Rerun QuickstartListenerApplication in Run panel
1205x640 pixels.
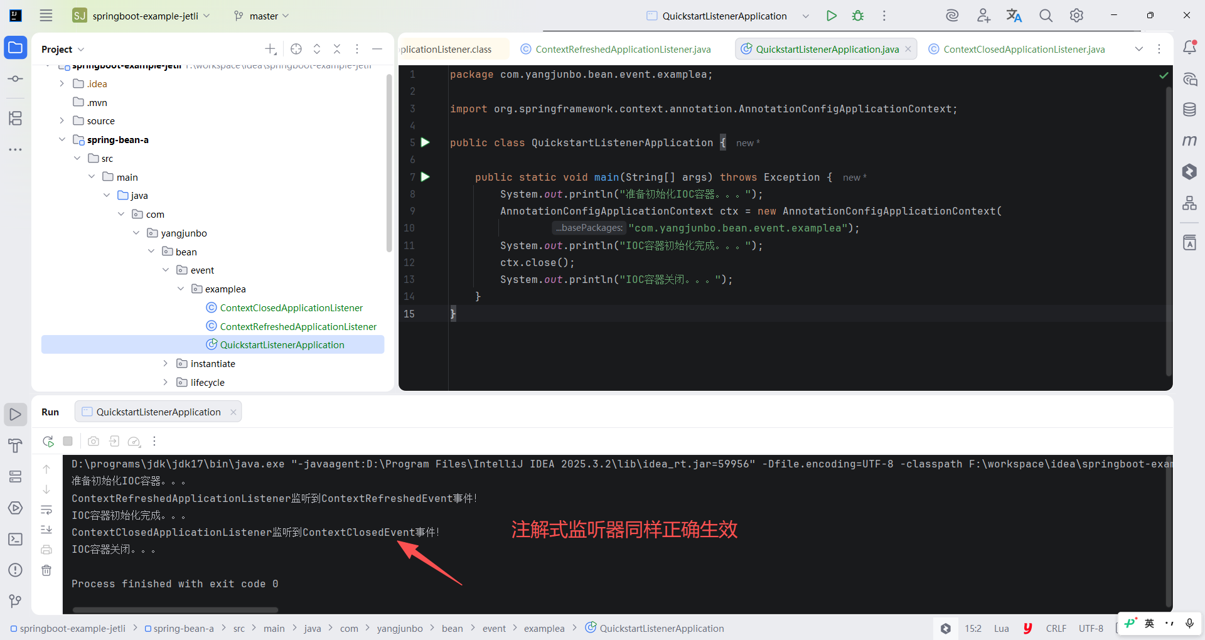pos(48,441)
